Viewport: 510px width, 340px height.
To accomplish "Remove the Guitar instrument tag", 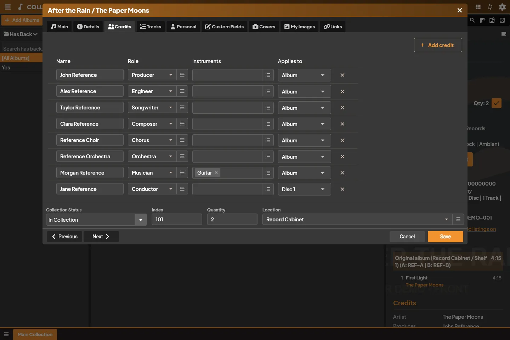I will click(216, 172).
